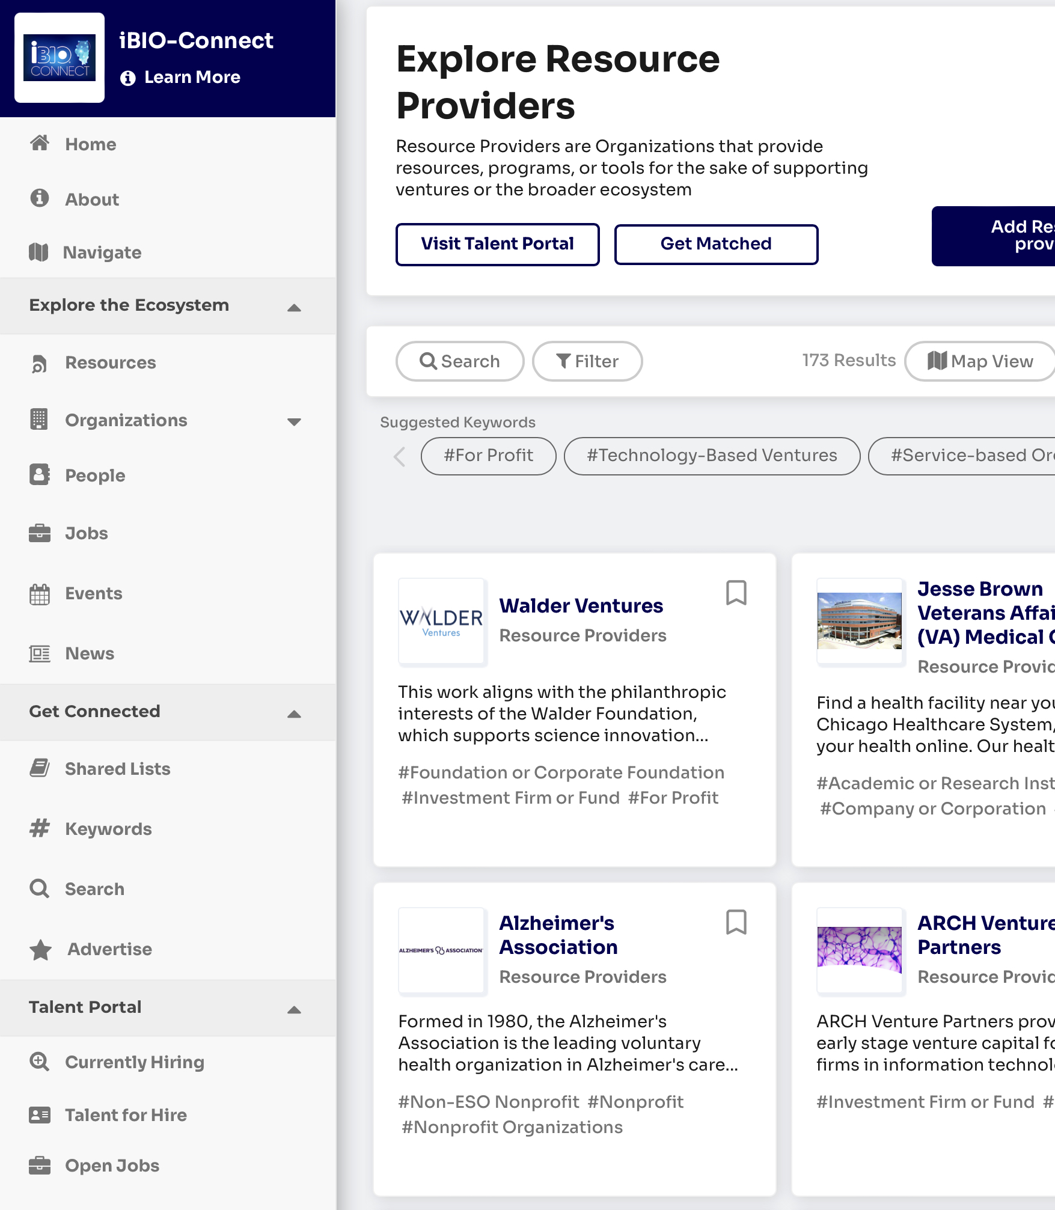Click the News newspaper icon
This screenshot has height=1210, width=1055.
coord(40,653)
